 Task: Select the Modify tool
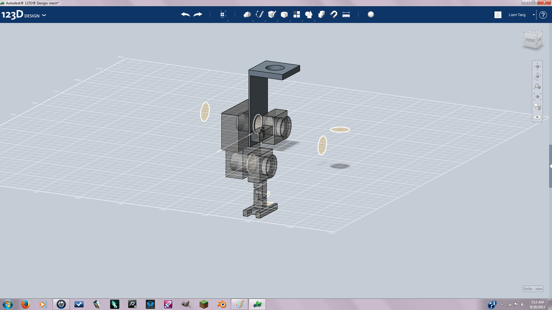point(284,15)
